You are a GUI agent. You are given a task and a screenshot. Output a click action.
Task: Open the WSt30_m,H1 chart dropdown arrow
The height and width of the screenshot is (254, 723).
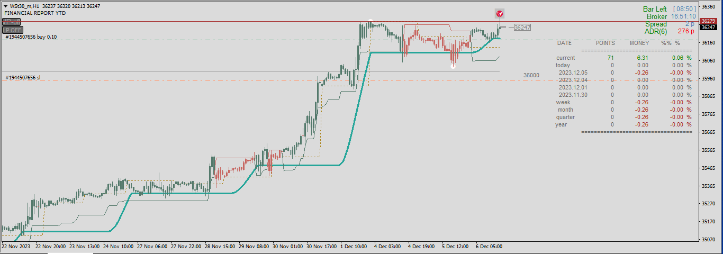click(5, 6)
